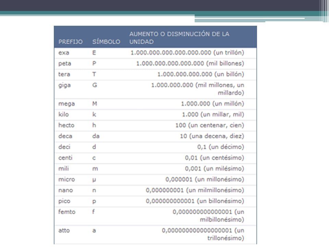Click the value '0,000001 (un millonésimo)'
The height and width of the screenshot is (247, 329).
pos(205,179)
